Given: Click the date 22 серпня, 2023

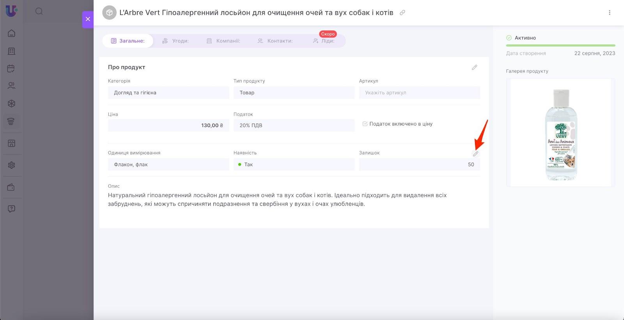Looking at the screenshot, I should click(595, 53).
